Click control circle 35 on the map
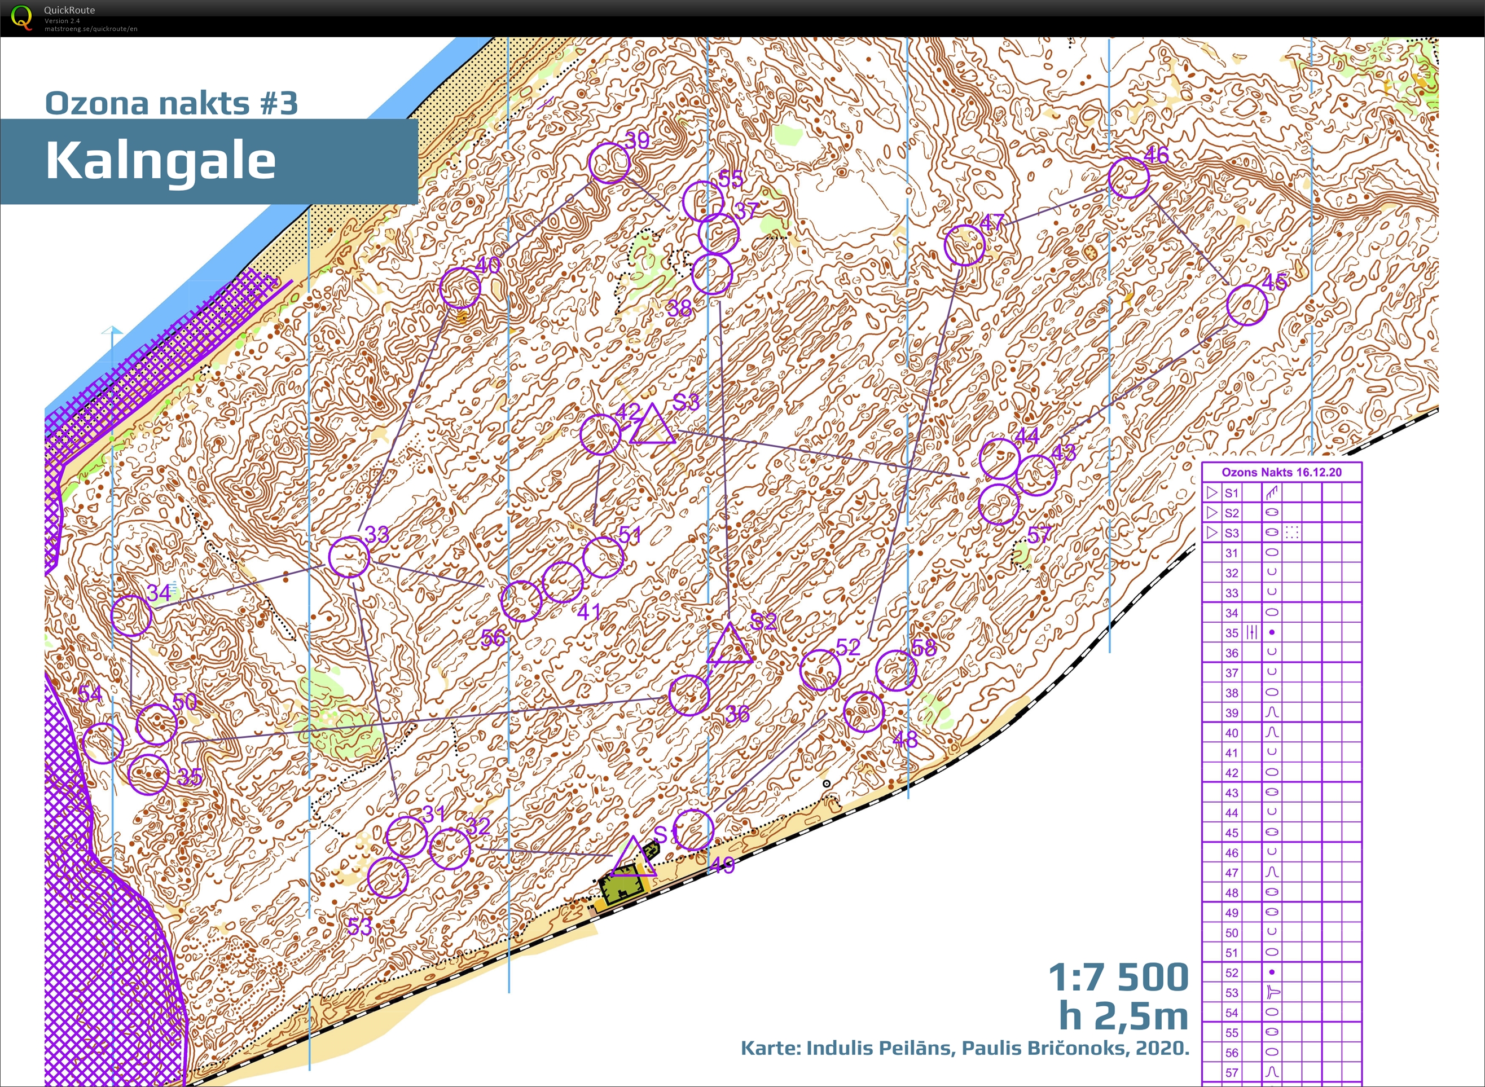Screen dimensions: 1485x1087 [x=148, y=774]
